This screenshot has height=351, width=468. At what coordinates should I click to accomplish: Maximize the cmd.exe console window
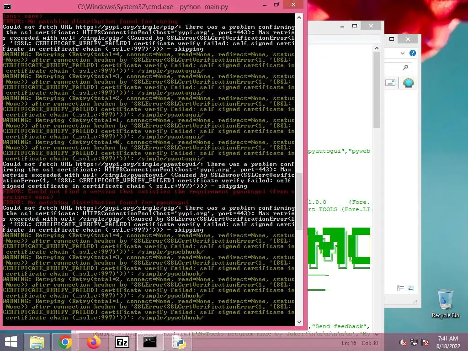(277, 5)
